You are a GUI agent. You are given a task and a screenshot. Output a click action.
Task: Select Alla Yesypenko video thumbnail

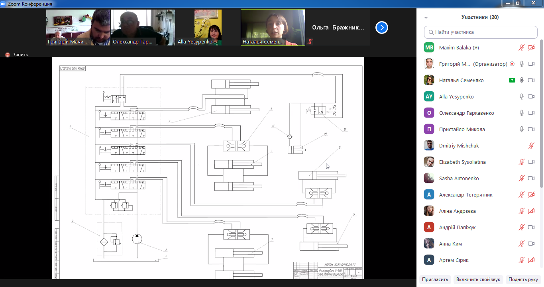[x=208, y=28]
